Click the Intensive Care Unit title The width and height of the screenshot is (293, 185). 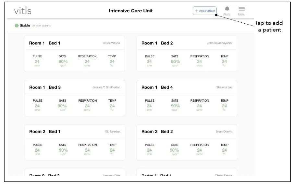click(x=131, y=11)
